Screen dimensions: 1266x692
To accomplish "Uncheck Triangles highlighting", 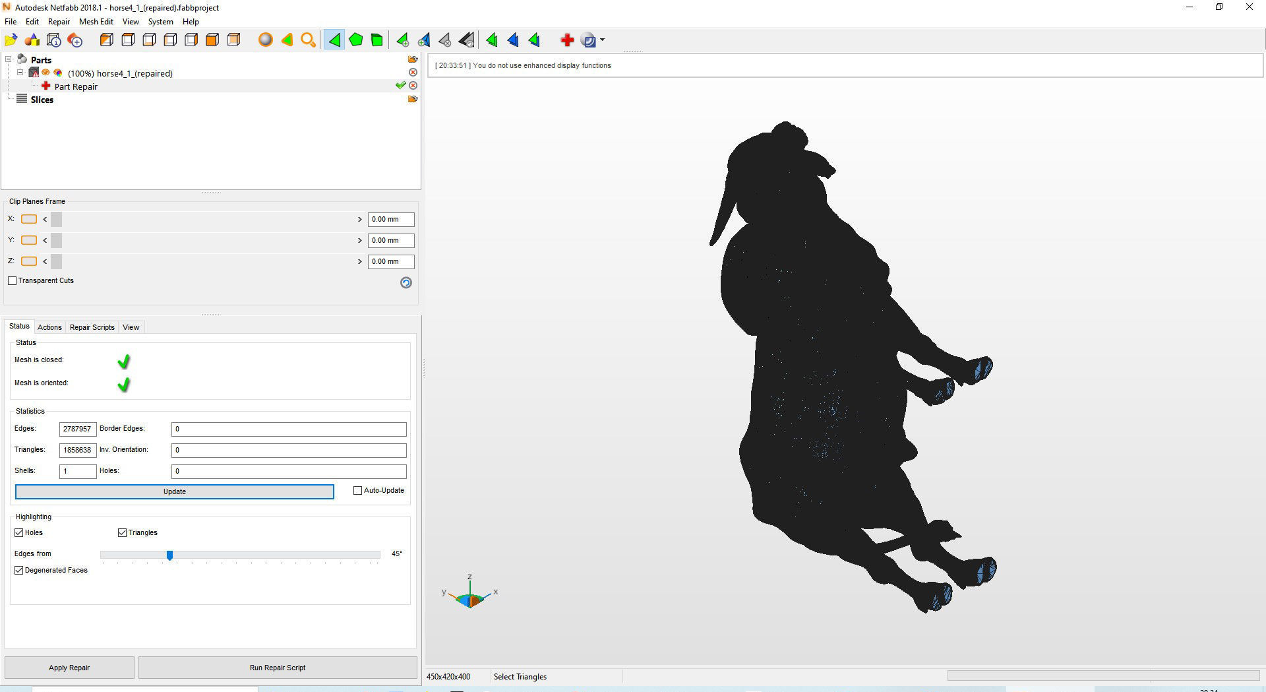I will pyautogui.click(x=122, y=532).
